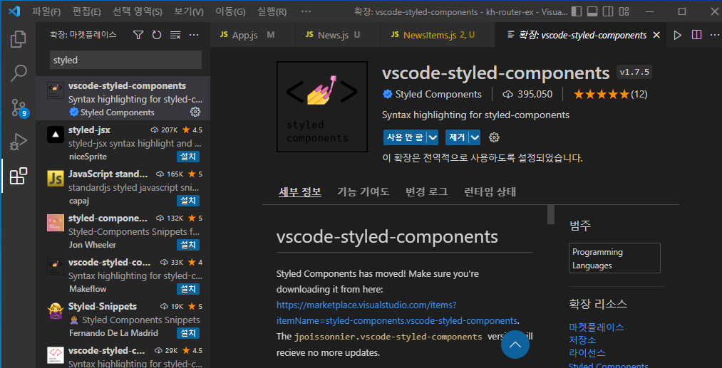The width and height of the screenshot is (722, 368).
Task: Open the Search view in activity bar
Action: (18, 73)
